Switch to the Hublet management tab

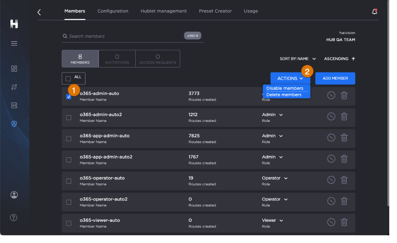164,11
